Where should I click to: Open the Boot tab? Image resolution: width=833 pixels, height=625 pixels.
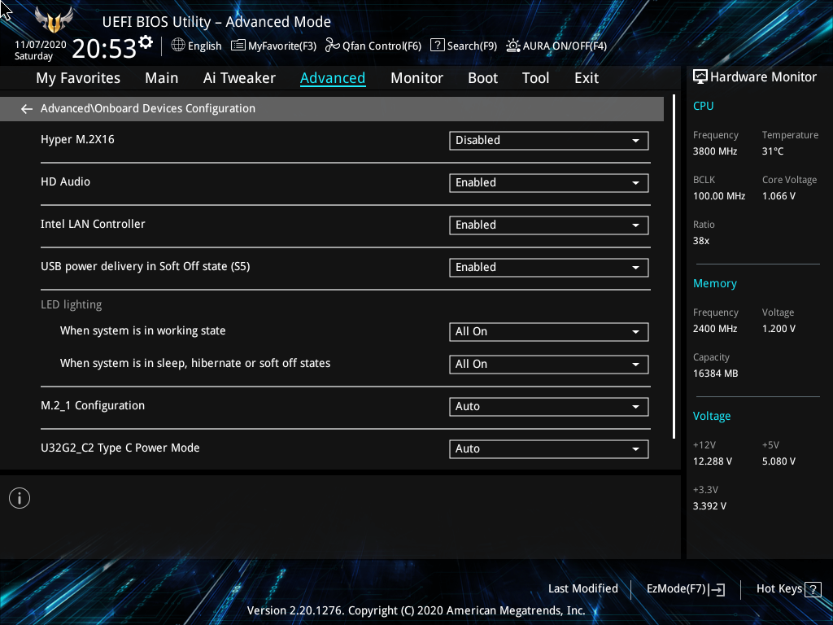[482, 78]
